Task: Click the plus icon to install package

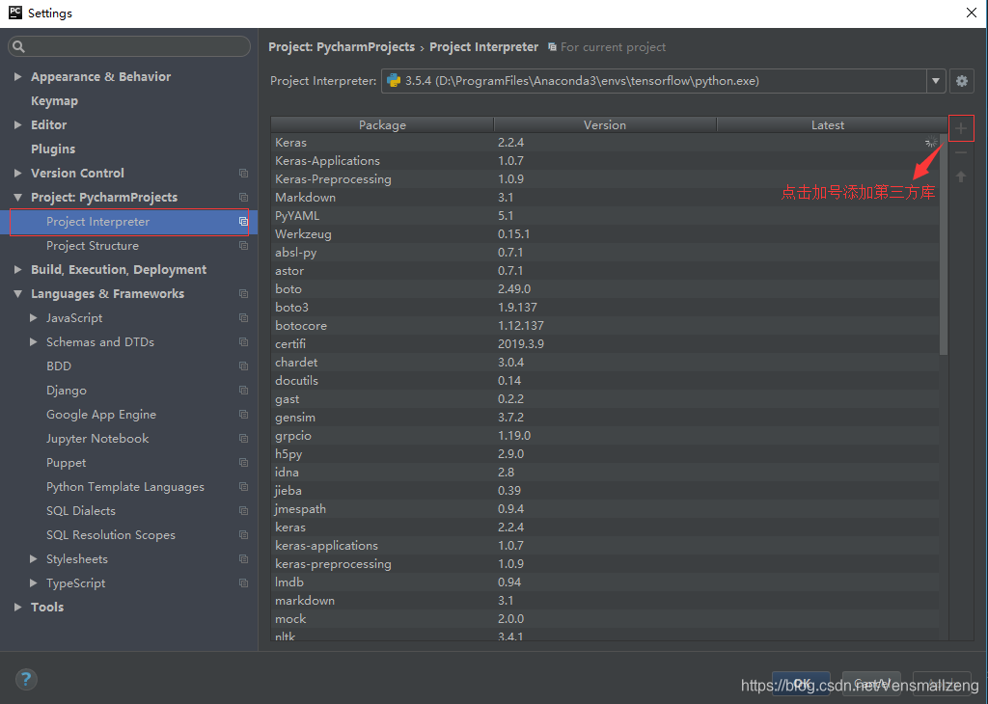Action: (960, 128)
